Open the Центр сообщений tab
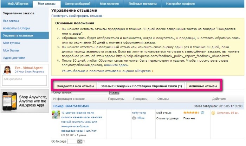This screenshot has width=246, height=146. pyautogui.click(x=78, y=4)
